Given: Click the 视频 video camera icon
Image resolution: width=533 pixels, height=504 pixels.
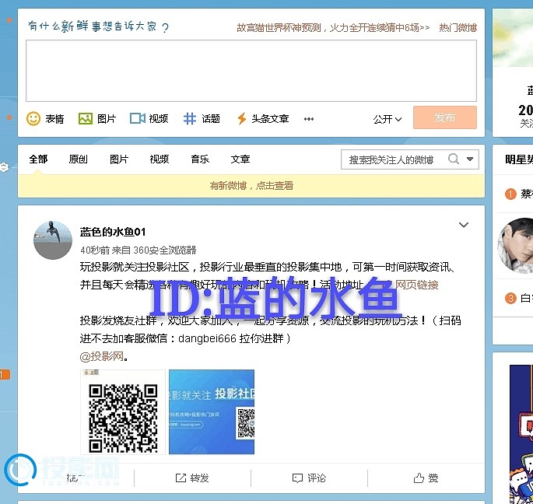Looking at the screenshot, I should (138, 118).
